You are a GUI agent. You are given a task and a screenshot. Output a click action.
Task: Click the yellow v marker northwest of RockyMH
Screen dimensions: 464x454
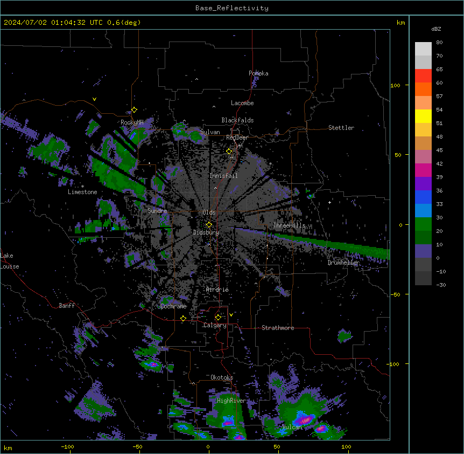coord(94,99)
